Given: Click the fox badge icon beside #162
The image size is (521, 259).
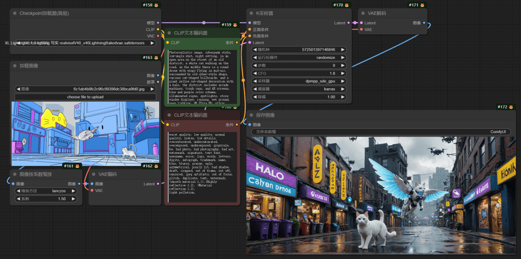Looking at the screenshot, I should tap(156, 166).
